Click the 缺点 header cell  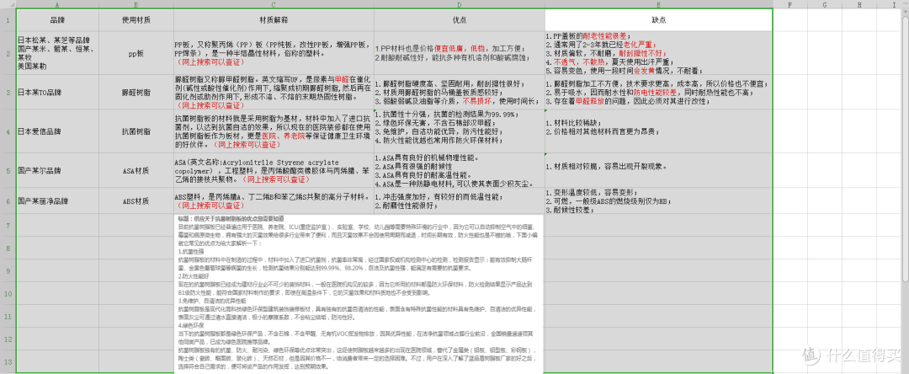coord(658,20)
